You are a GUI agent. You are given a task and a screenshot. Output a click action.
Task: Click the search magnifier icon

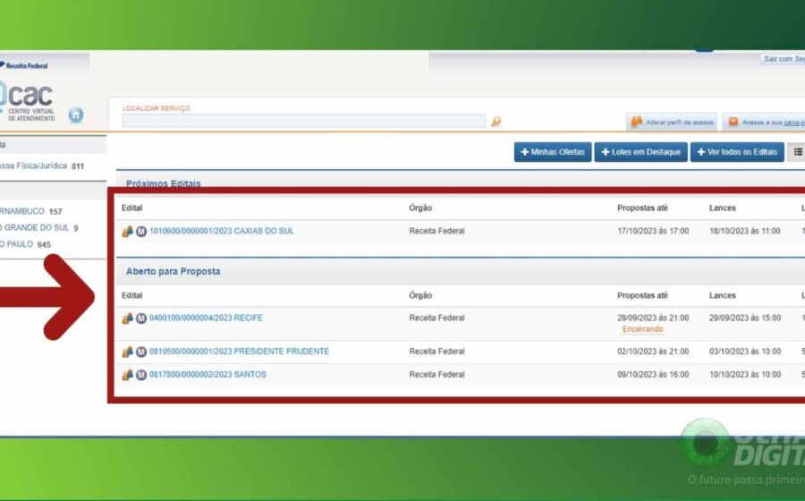[496, 122]
